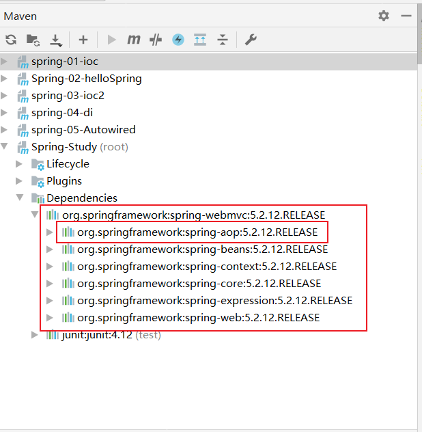Viewport: 422px width, 432px height.
Task: Collapse the Spring-Study root node
Action: point(5,147)
